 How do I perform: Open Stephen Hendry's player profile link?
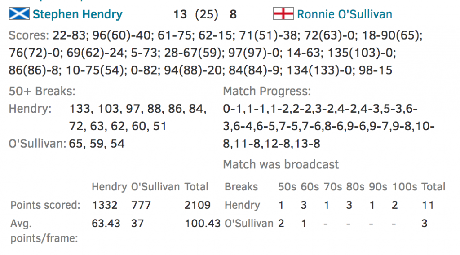click(77, 14)
